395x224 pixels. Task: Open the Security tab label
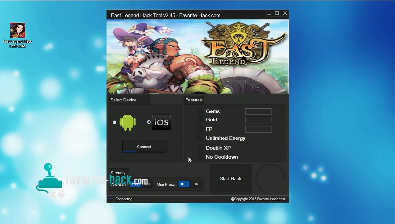[118, 173]
